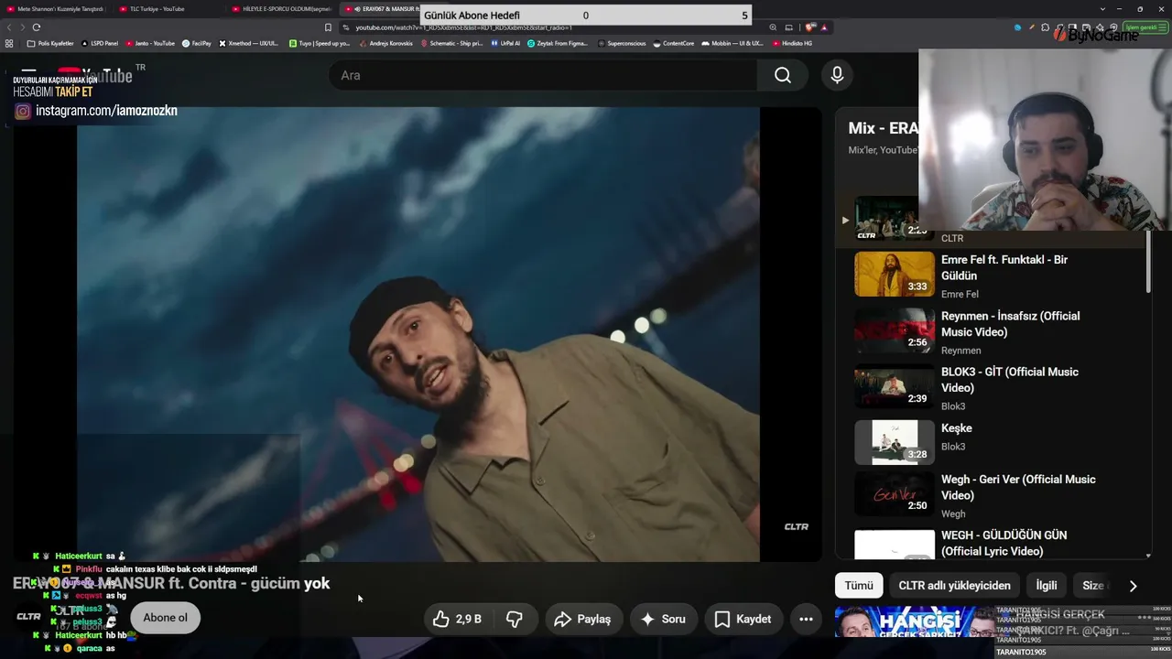Image resolution: width=1172 pixels, height=659 pixels.
Task: Click the title BLOK3 - GİT (Official Music Video)
Action: pos(1010,380)
